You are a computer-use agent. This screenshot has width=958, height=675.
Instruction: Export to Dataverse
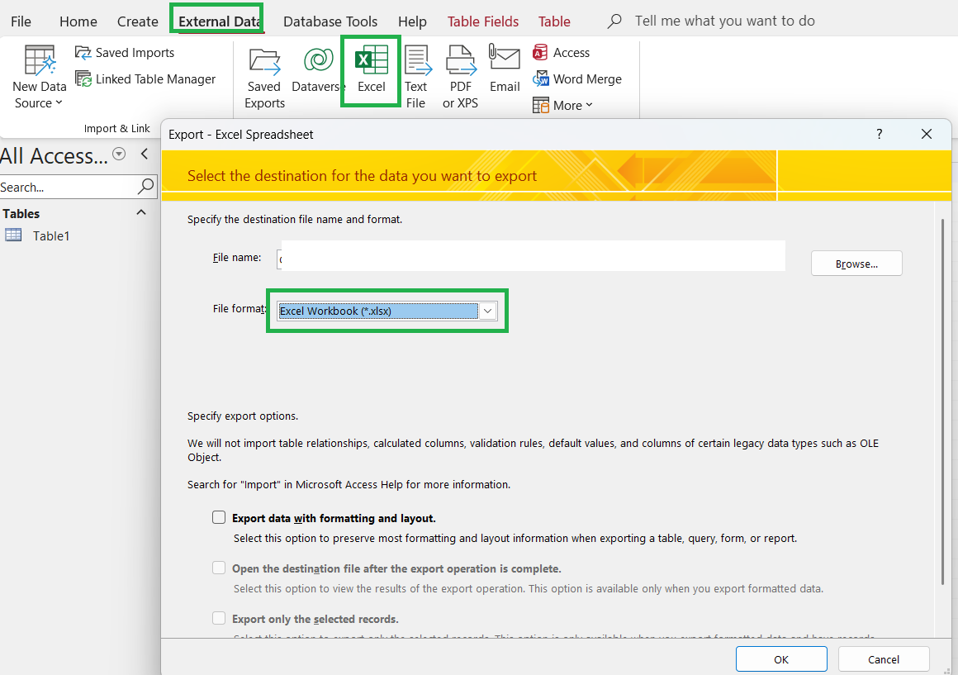coord(317,70)
